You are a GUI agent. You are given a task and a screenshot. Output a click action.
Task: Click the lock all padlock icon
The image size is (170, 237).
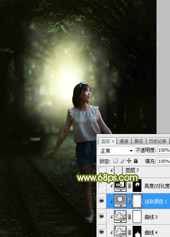pos(136,161)
